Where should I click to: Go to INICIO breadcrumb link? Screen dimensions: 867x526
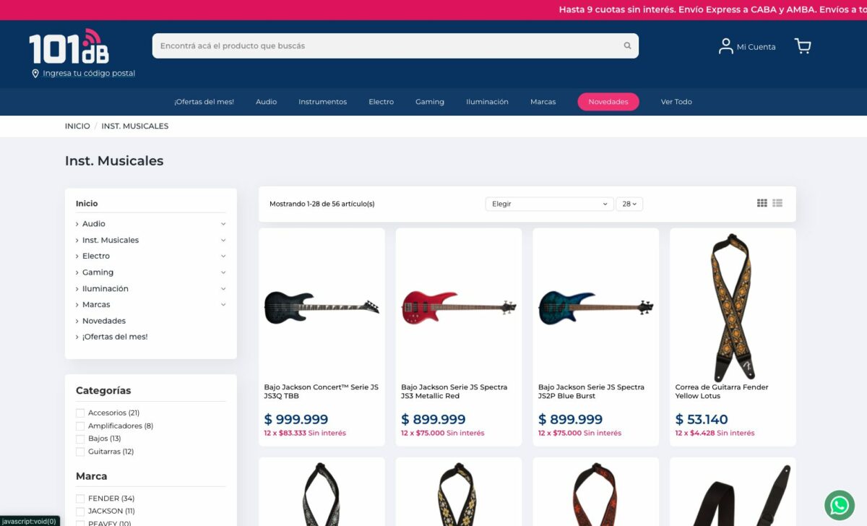point(77,126)
